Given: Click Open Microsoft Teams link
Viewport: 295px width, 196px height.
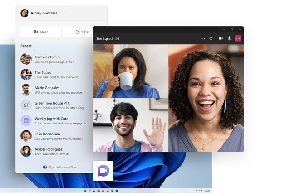Looking at the screenshot, I should [x=61, y=167].
